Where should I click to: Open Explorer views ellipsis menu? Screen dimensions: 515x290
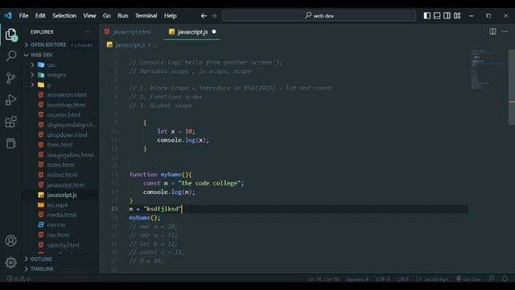pos(88,32)
